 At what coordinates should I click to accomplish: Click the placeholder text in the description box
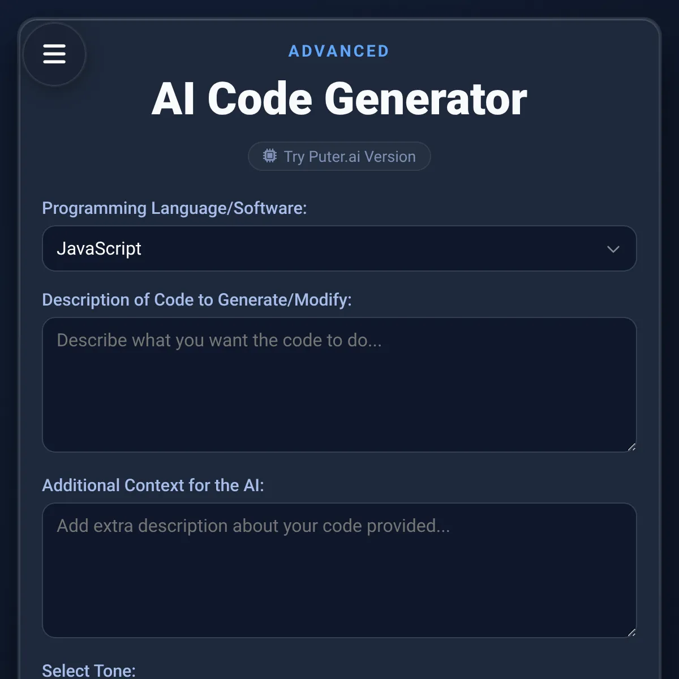pyautogui.click(x=219, y=340)
